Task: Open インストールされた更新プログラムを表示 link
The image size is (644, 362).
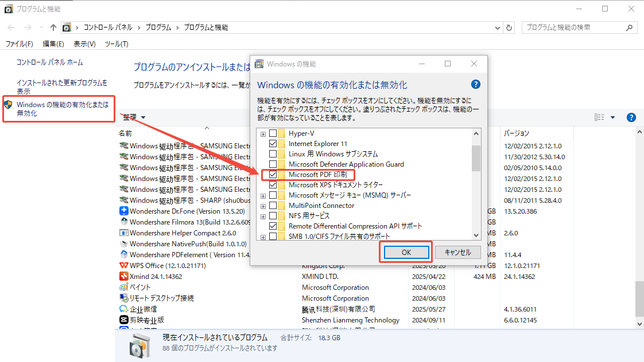Action: pos(61,87)
